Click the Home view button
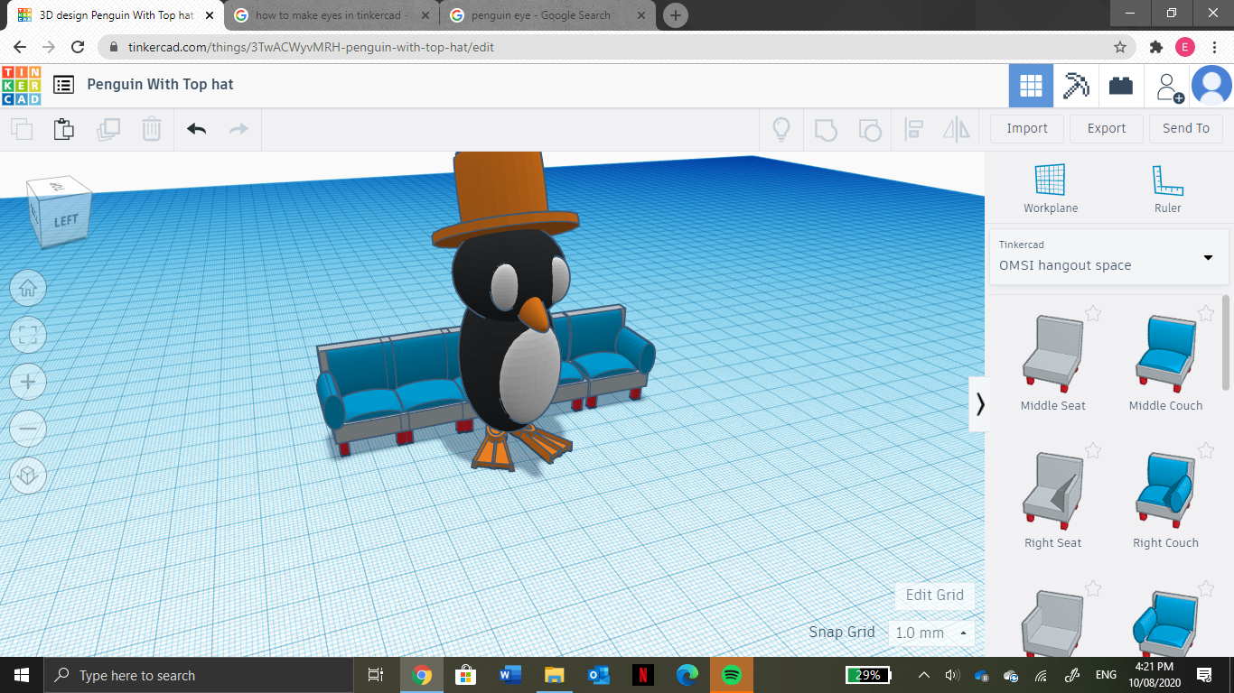This screenshot has width=1234, height=693. [28, 289]
